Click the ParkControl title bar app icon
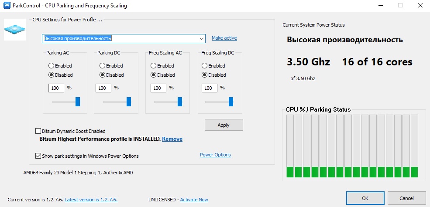This screenshot has height=207, width=430. coord(7,5)
